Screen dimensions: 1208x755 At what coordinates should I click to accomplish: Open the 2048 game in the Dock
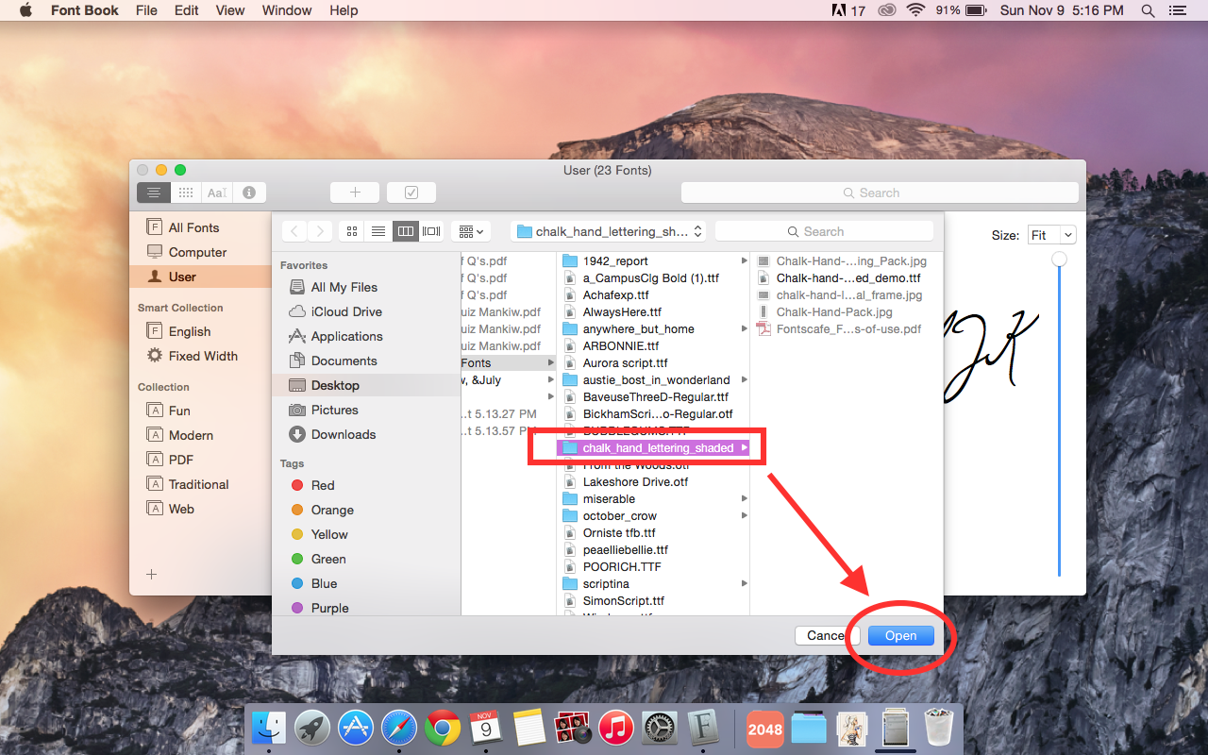click(764, 728)
